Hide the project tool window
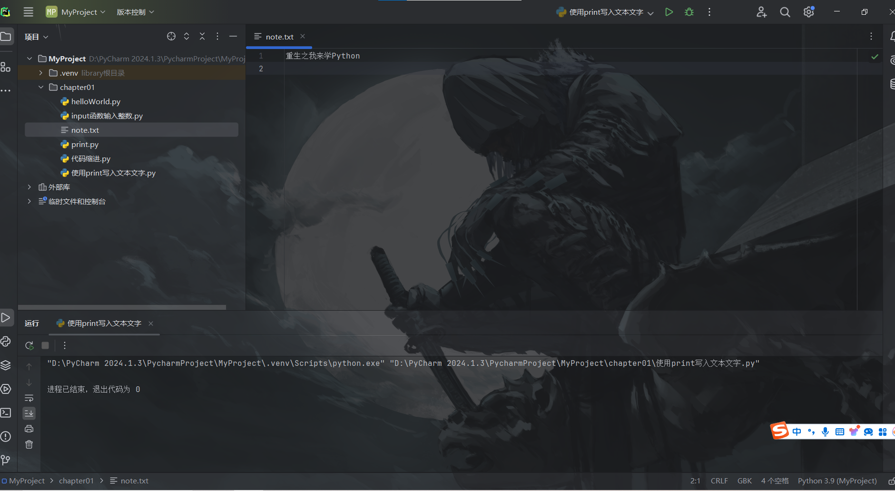 point(233,36)
